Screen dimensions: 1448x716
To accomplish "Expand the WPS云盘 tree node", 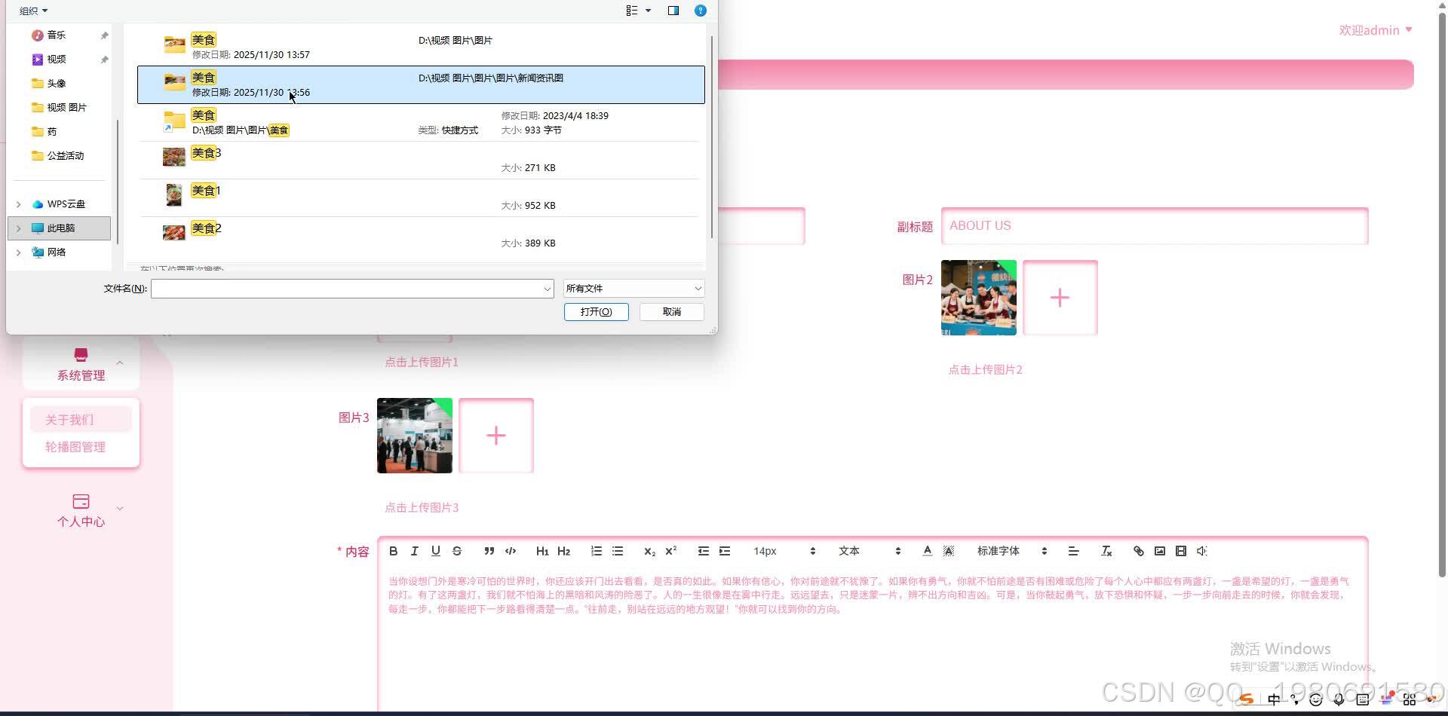I will coord(18,203).
